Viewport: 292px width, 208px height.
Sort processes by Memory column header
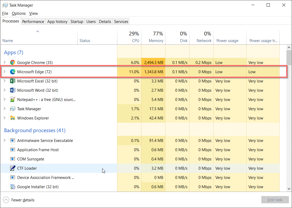coord(156,41)
